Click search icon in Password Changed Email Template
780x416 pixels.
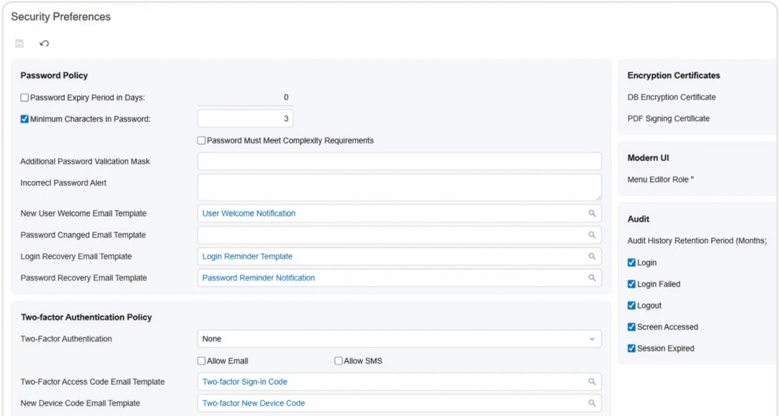[x=592, y=235]
